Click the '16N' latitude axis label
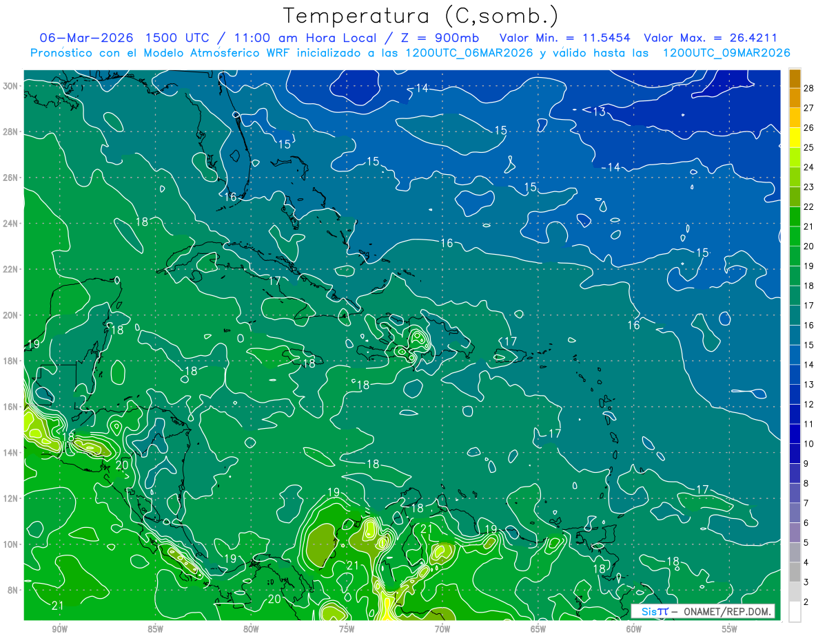 pos(11,407)
